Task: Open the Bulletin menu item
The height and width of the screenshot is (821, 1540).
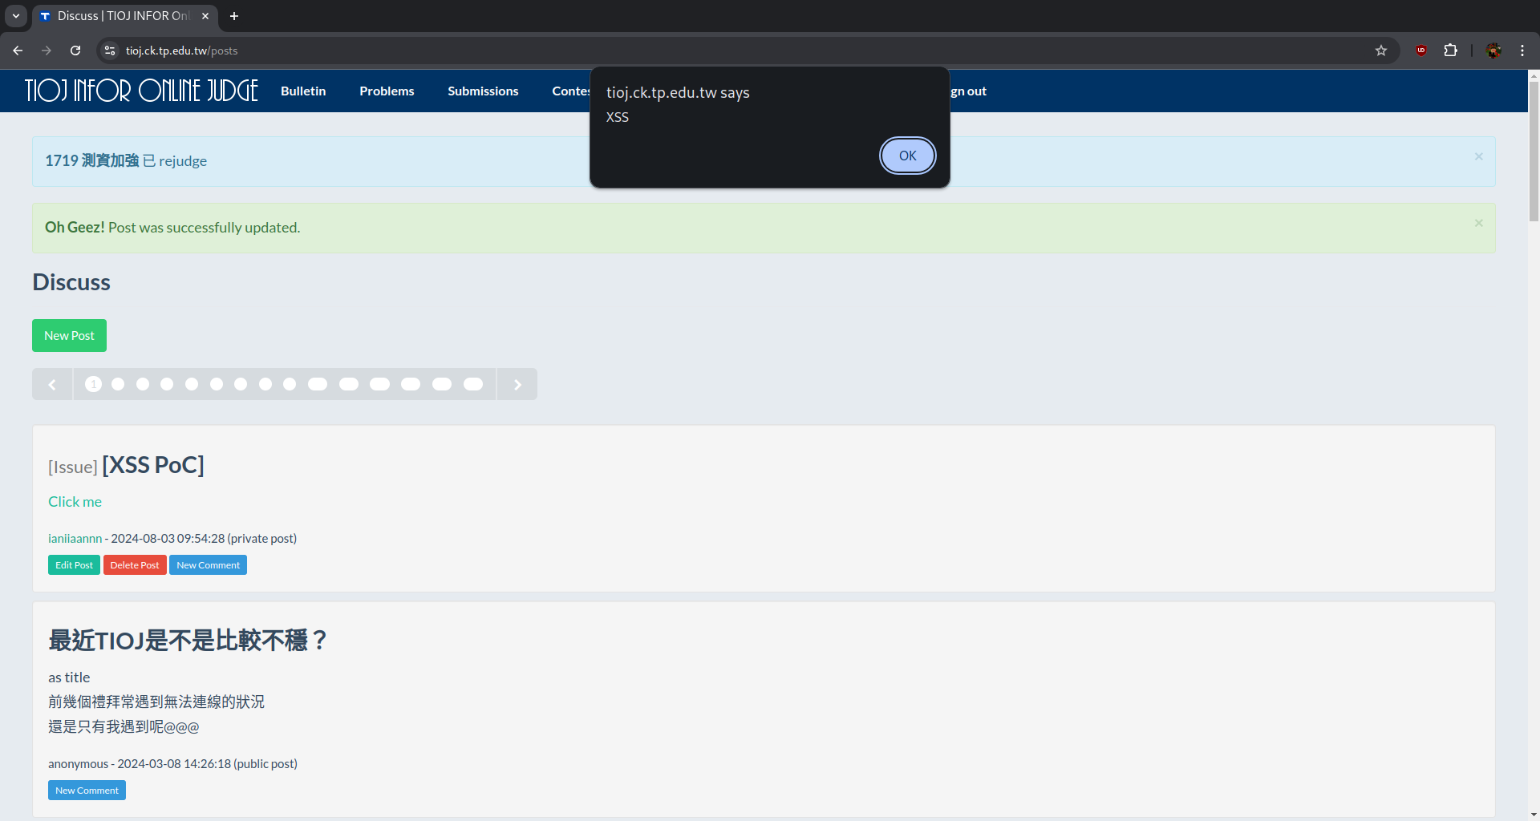Action: 303,91
